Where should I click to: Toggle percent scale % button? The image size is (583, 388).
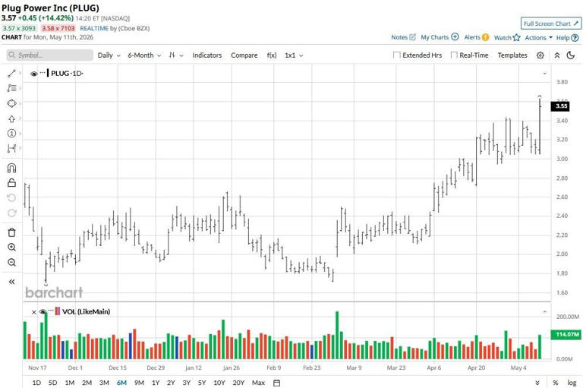click(556, 383)
